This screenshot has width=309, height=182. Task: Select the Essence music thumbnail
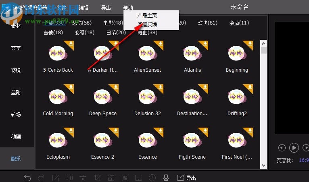pos(148,140)
